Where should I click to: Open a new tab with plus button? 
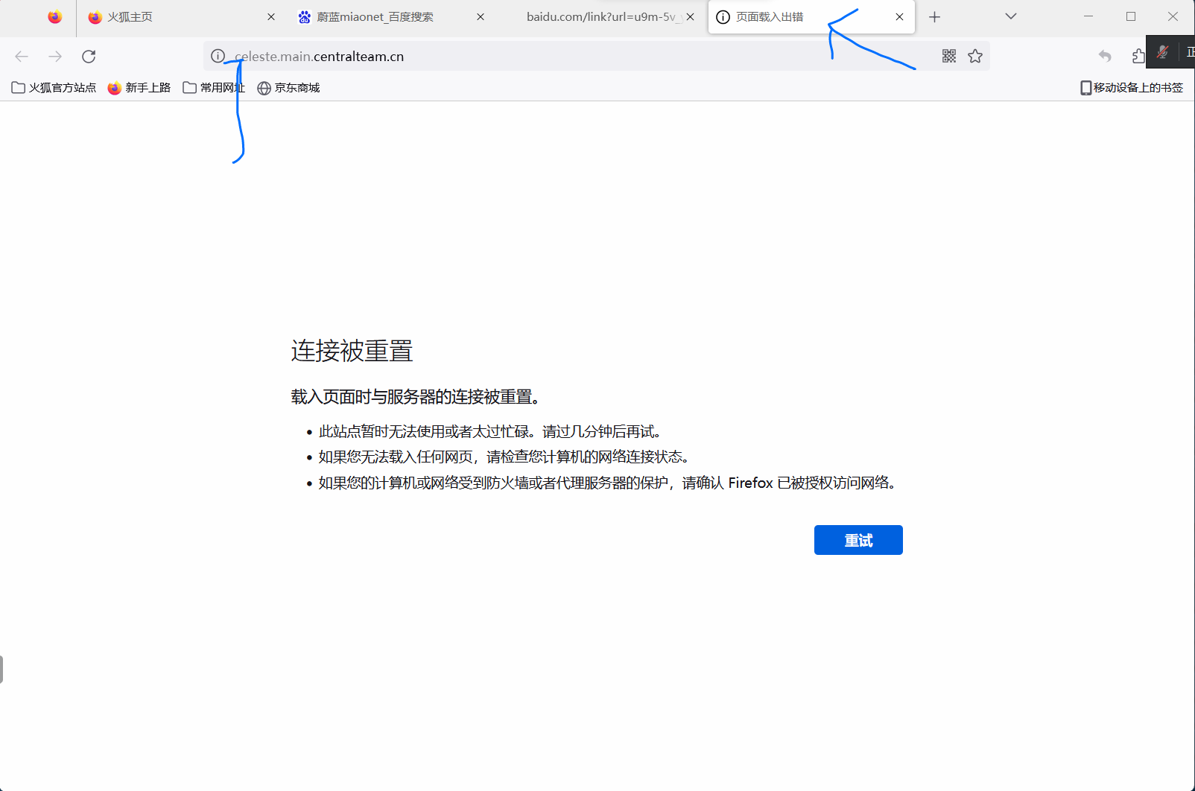pos(935,17)
